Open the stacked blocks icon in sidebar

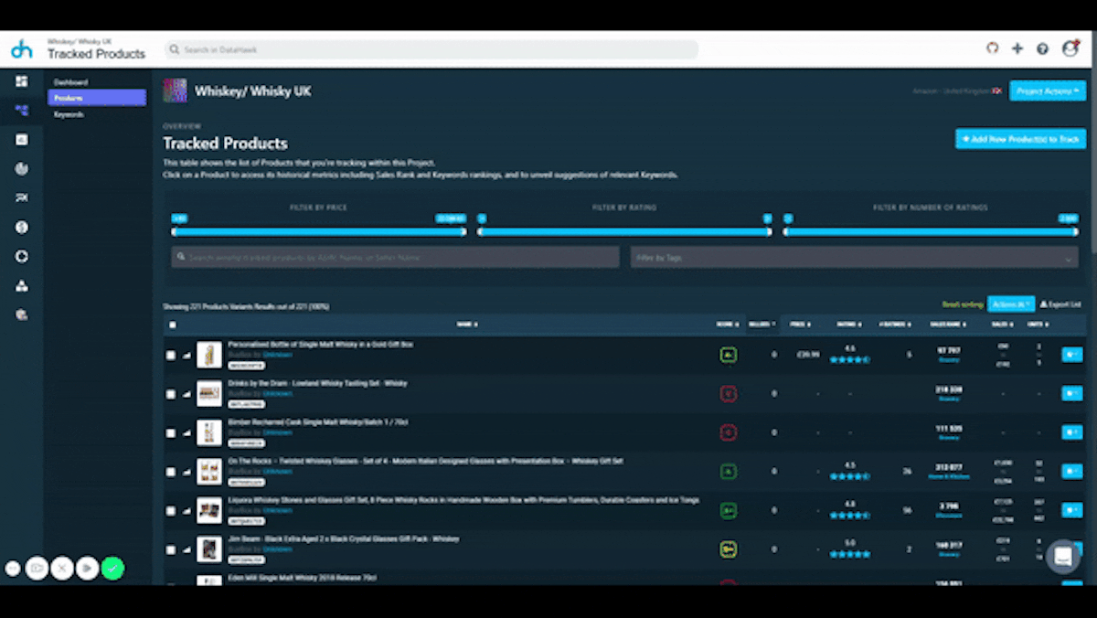22,285
